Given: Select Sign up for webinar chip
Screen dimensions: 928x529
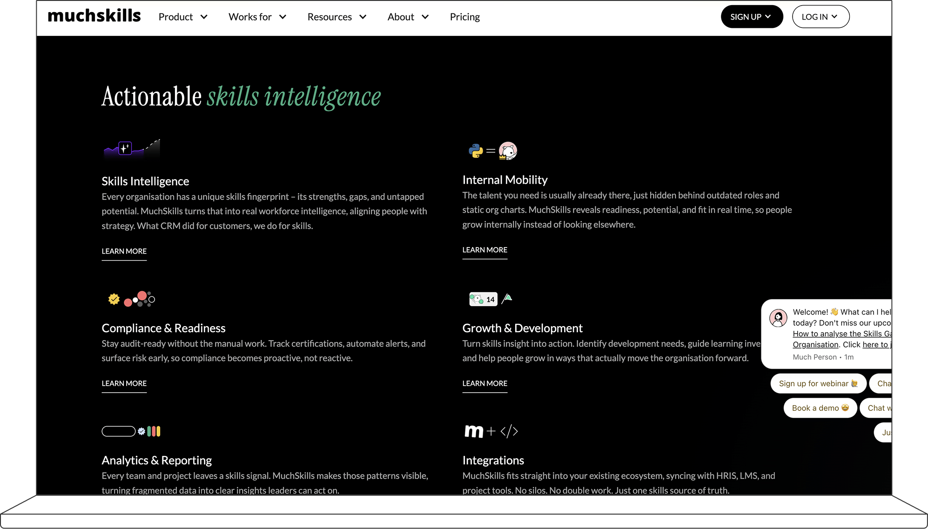Looking at the screenshot, I should click(818, 383).
